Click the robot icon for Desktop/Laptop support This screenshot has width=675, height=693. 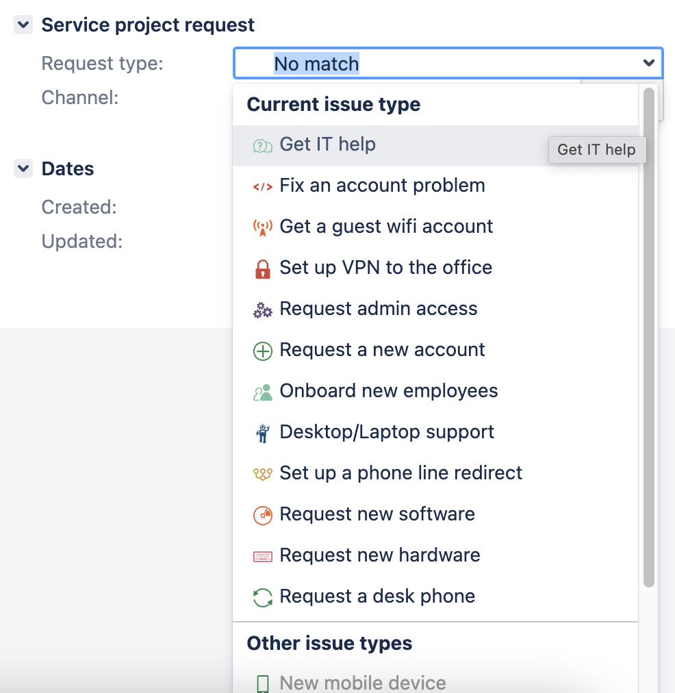(263, 433)
